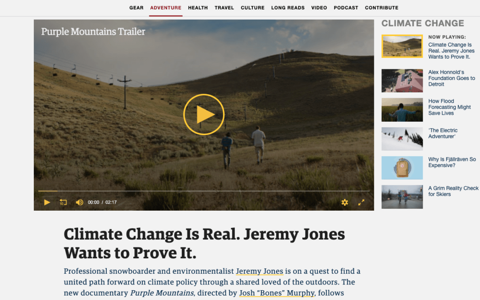The width and height of the screenshot is (480, 300).
Task: Open 'A Grim Reality Check for Skiers'
Action: tap(453, 191)
